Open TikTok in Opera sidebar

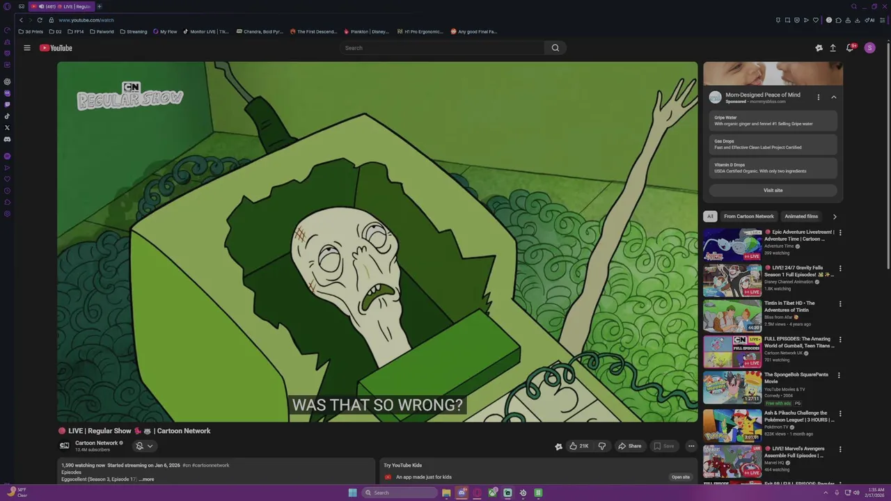(x=7, y=116)
